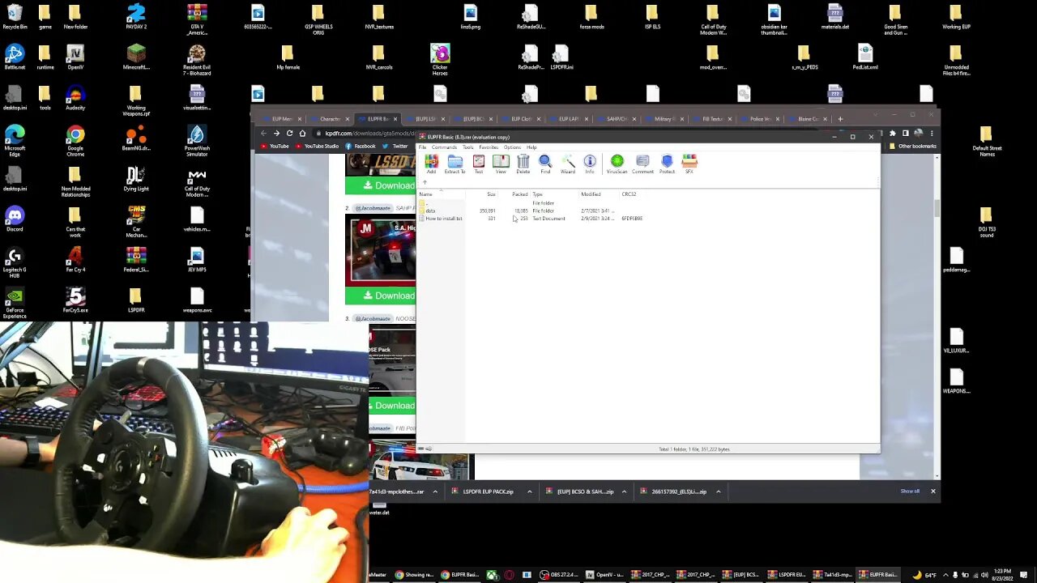Open the Recycle Bin desktop icon
Screen dimensions: 1037x583
15,17
